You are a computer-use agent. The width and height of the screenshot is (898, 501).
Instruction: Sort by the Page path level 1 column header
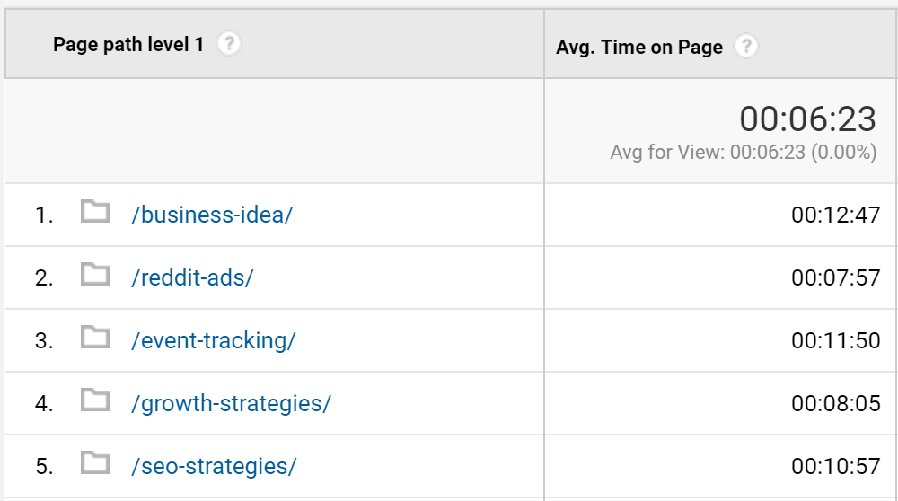click(x=128, y=44)
